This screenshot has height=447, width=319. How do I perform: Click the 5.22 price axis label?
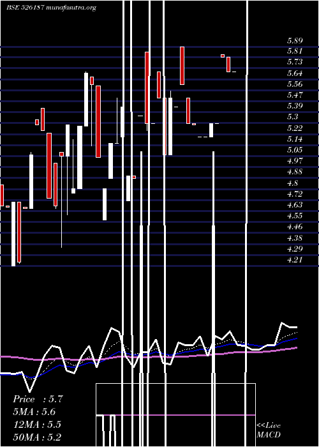[x=295, y=128]
